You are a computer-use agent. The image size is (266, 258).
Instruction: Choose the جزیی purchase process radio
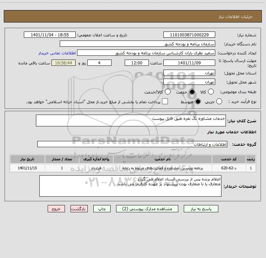pyautogui.click(x=219, y=101)
